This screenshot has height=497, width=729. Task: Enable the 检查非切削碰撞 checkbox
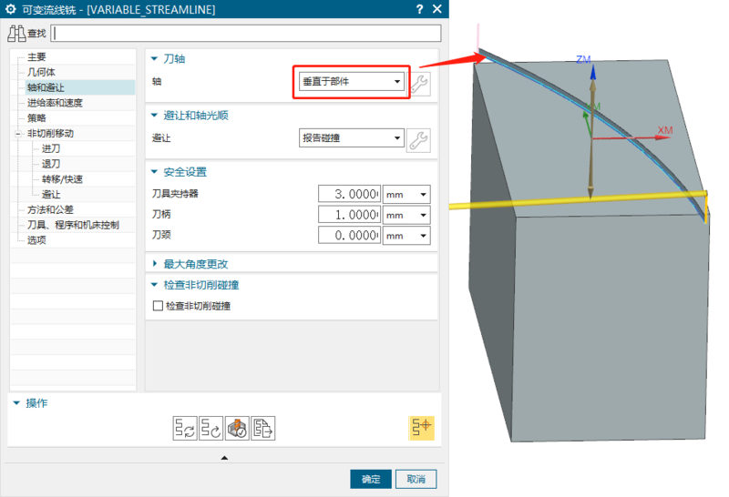pyautogui.click(x=158, y=307)
